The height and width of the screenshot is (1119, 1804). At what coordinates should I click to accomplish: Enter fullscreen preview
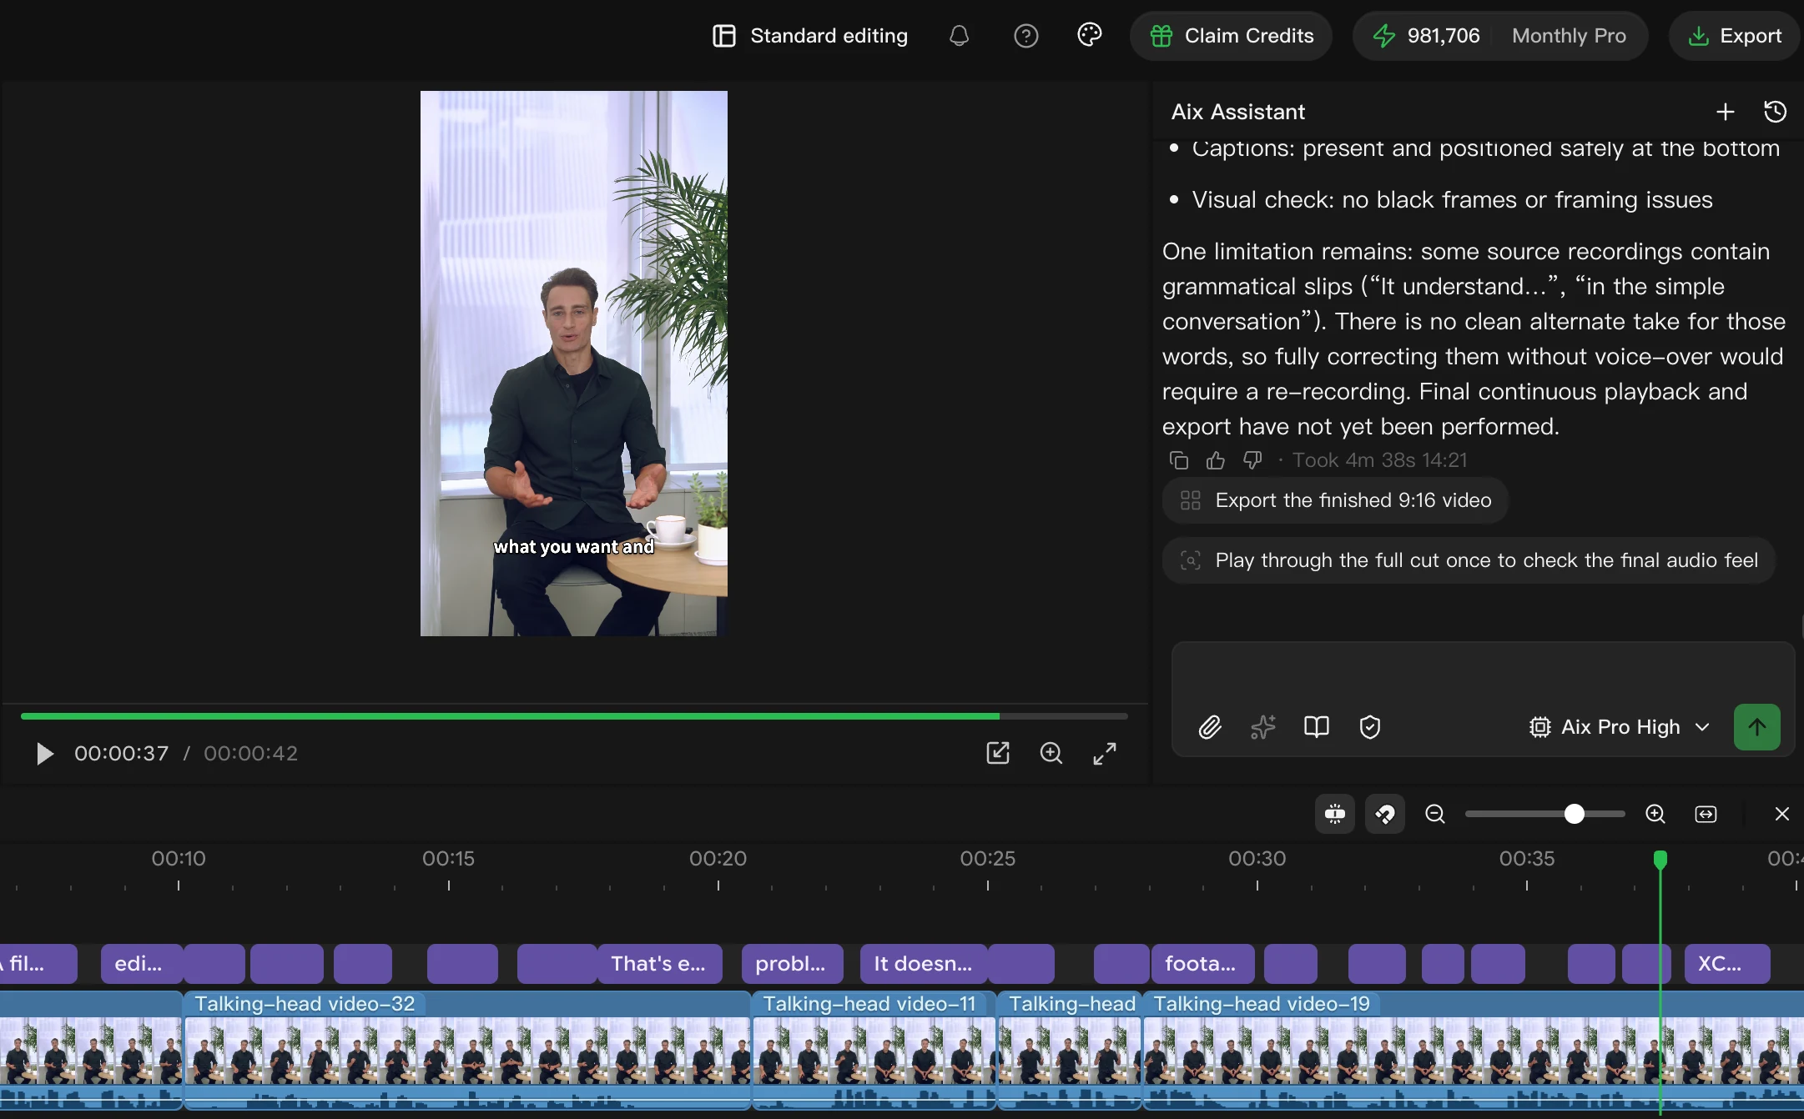point(1105,753)
